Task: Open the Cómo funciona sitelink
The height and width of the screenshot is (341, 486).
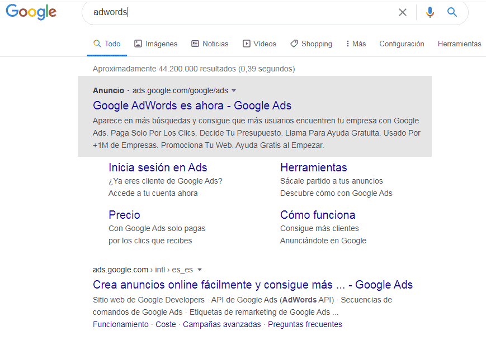Action: pyautogui.click(x=318, y=215)
